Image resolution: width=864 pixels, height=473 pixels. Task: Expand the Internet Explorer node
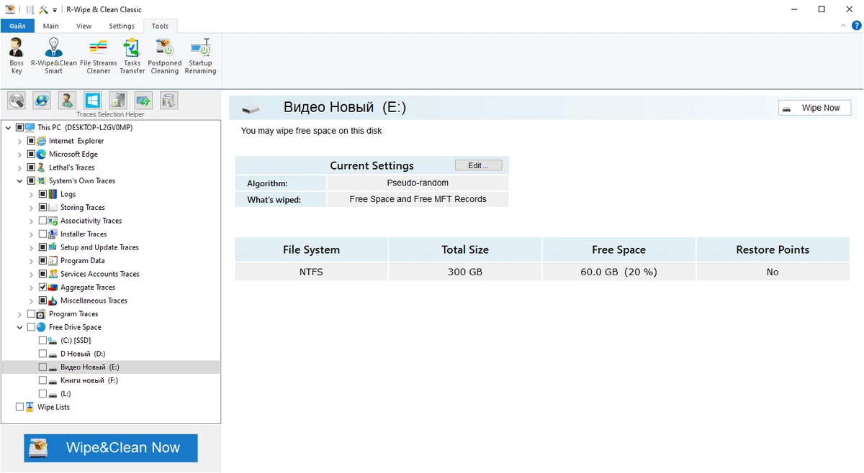[x=20, y=141]
